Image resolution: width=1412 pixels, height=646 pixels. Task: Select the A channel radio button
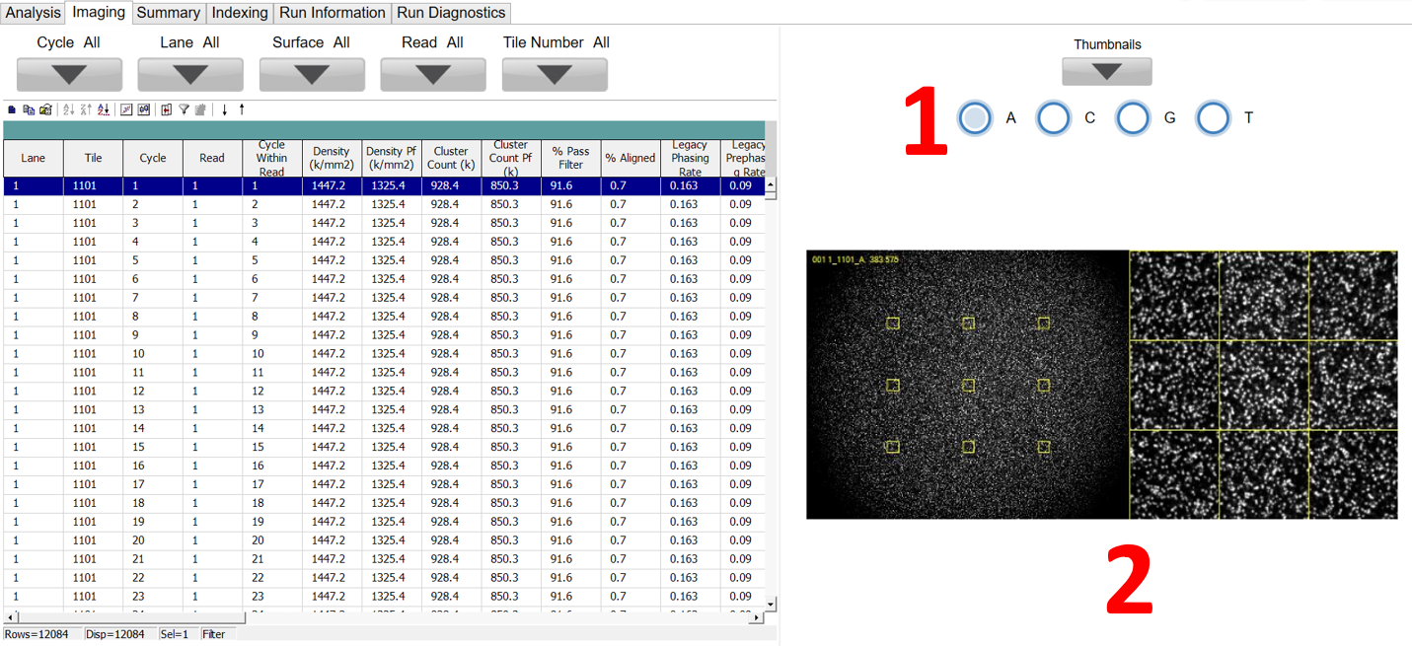pyautogui.click(x=974, y=118)
